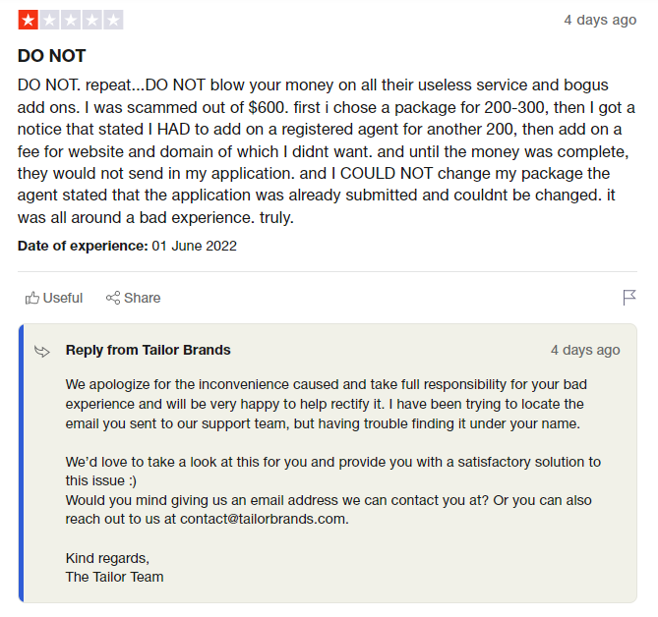Click the fourth gray rating star

[92, 20]
